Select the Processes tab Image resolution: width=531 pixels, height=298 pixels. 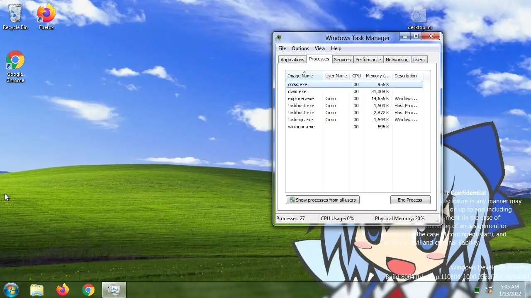pyautogui.click(x=319, y=59)
